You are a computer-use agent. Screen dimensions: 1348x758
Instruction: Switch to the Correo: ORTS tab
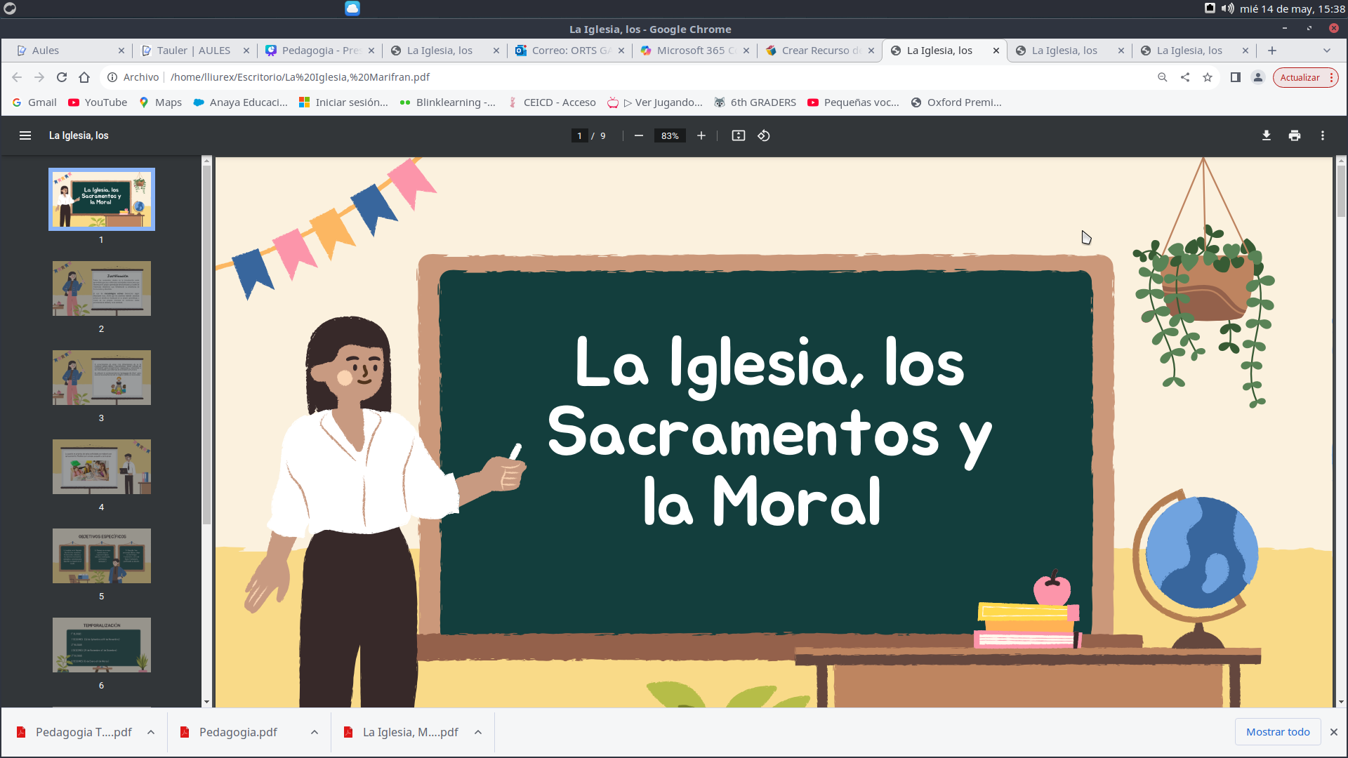(569, 51)
